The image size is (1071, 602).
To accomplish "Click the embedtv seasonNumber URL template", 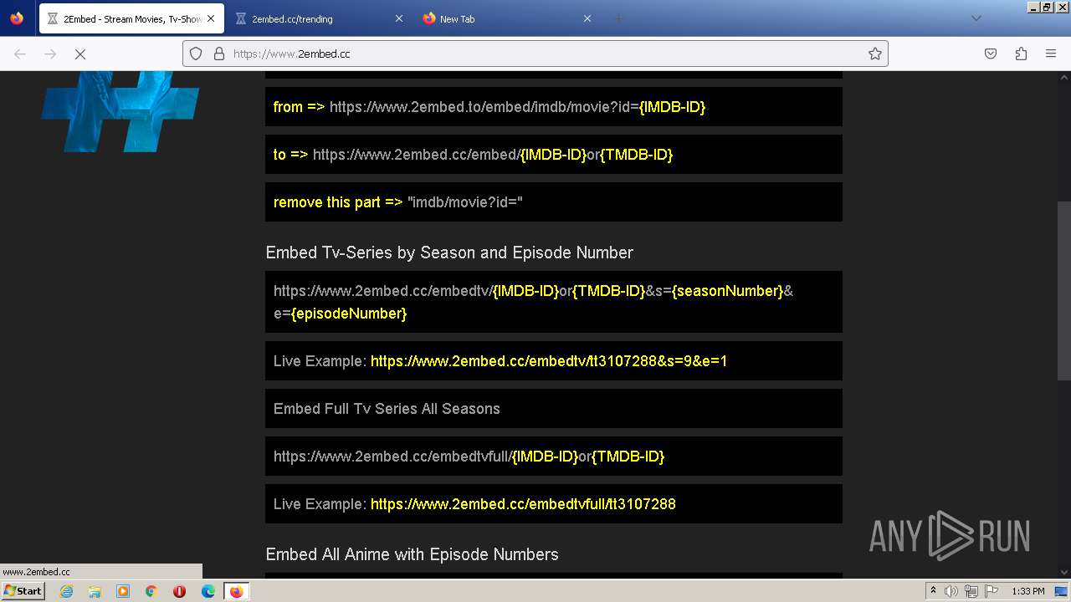I will [x=554, y=302].
